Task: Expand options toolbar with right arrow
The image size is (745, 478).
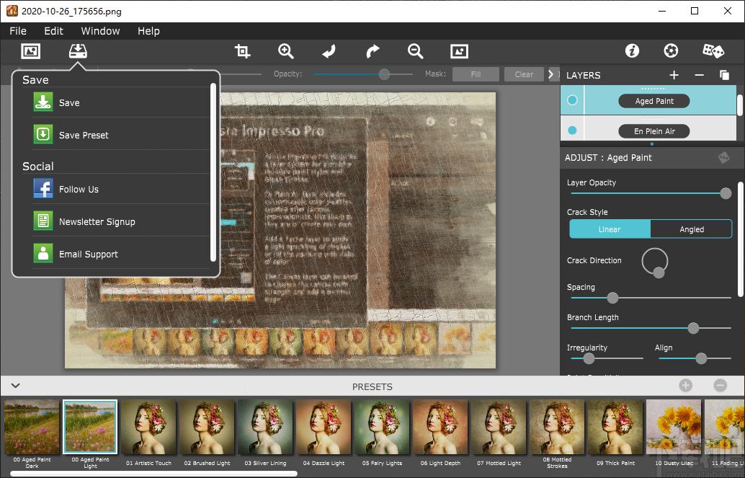Action: coord(550,74)
